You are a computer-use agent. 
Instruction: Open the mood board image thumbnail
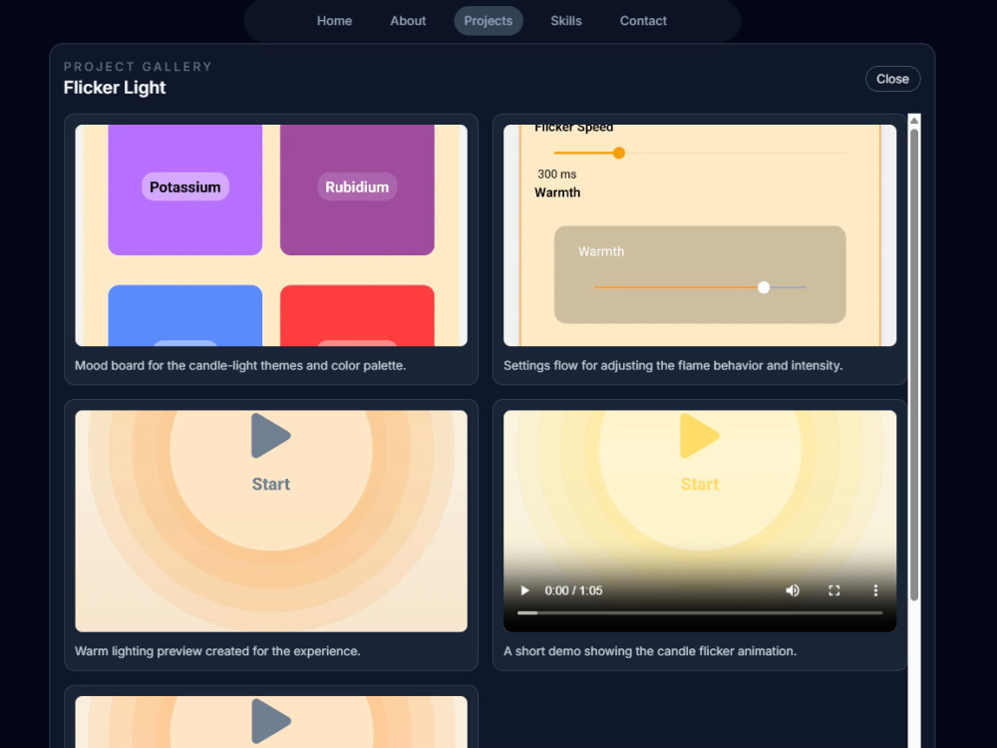pyautogui.click(x=271, y=235)
